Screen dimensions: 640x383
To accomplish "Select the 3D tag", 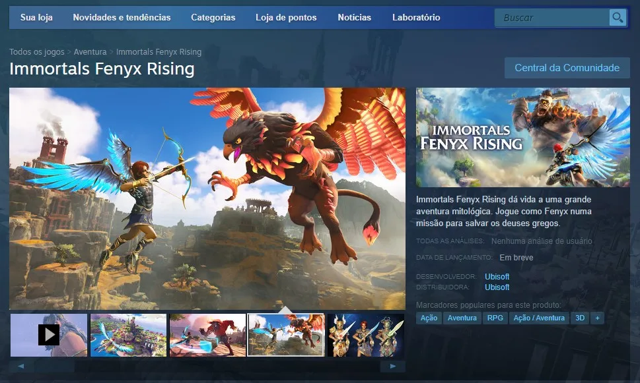I will [x=580, y=318].
